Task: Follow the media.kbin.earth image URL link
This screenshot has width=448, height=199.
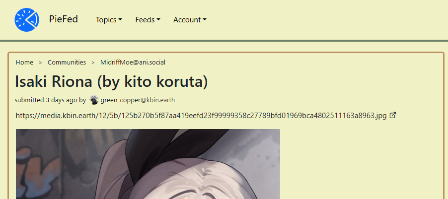Action: tap(201, 116)
